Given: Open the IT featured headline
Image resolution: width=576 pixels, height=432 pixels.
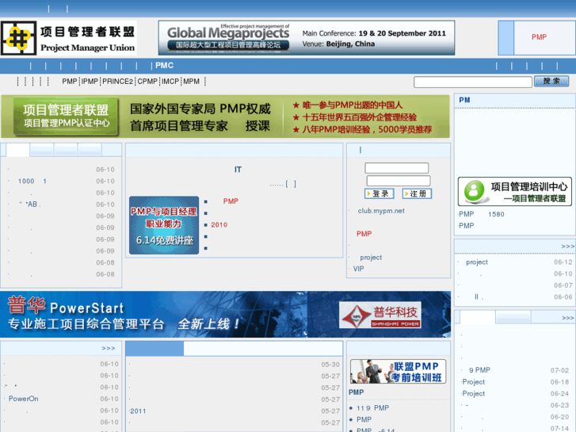Looking at the screenshot, I should [238, 170].
